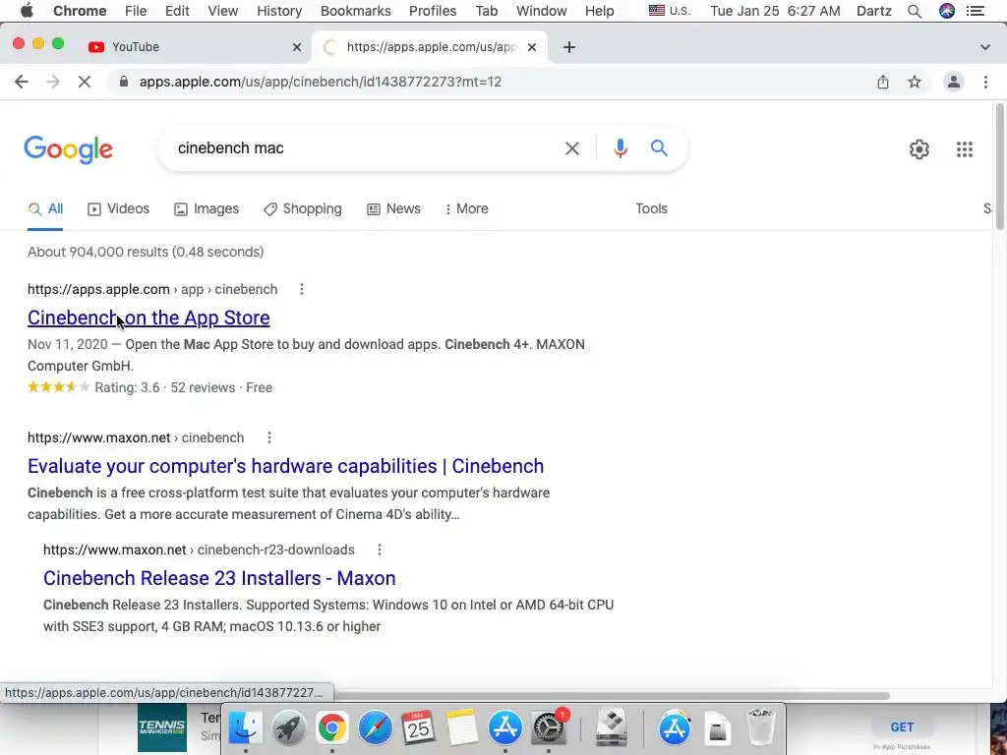Viewport: 1007px width, 755px height.
Task: Clear the search query with X
Action: point(571,148)
